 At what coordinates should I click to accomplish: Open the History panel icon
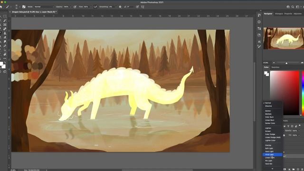coord(259,15)
